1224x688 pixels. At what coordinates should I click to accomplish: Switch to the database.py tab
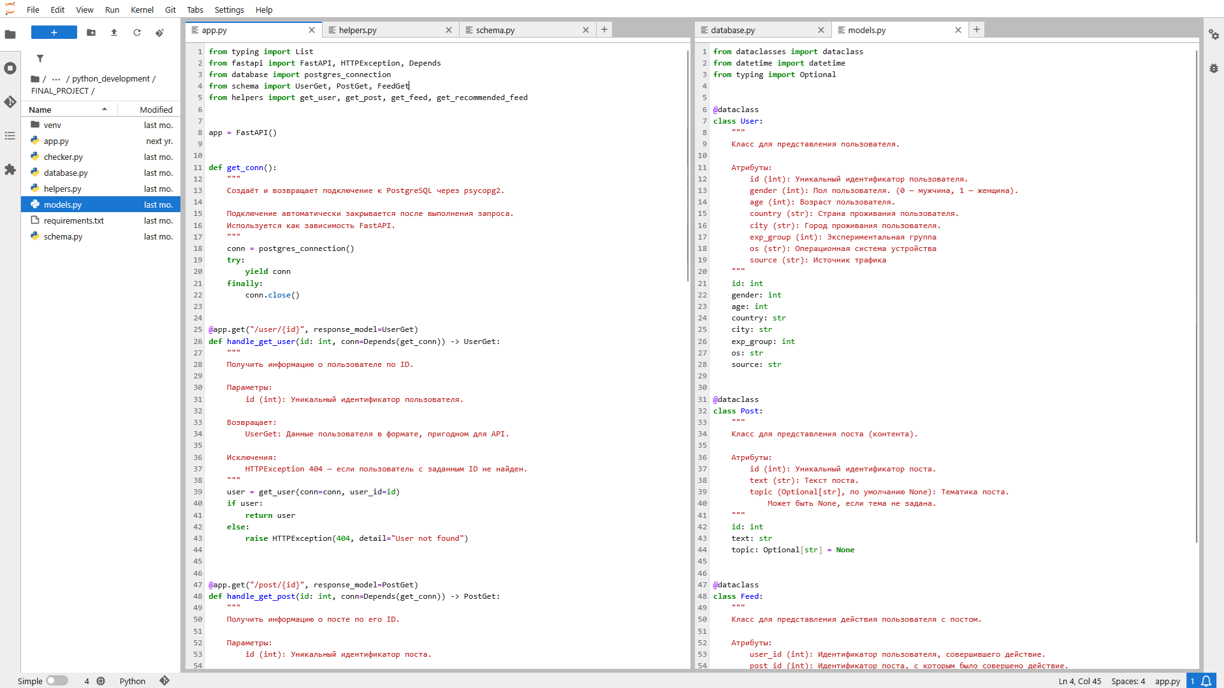pyautogui.click(x=732, y=30)
